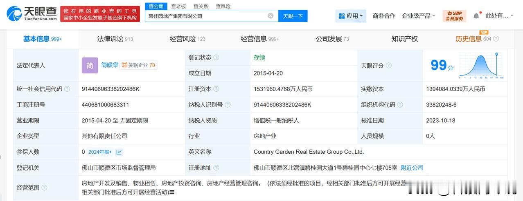Screen dimensions: 523x201
Task: Click the help icon next to 组织机构代码
Action: tap(400, 105)
